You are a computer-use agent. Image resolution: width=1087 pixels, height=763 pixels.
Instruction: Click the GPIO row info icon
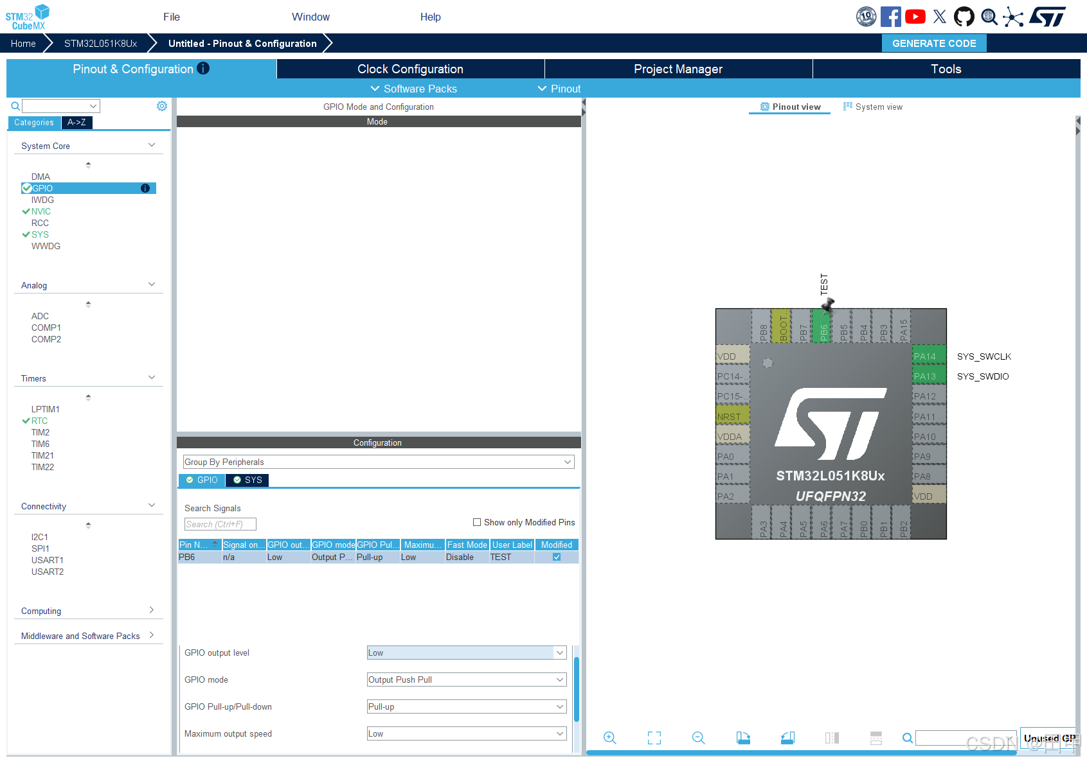145,188
